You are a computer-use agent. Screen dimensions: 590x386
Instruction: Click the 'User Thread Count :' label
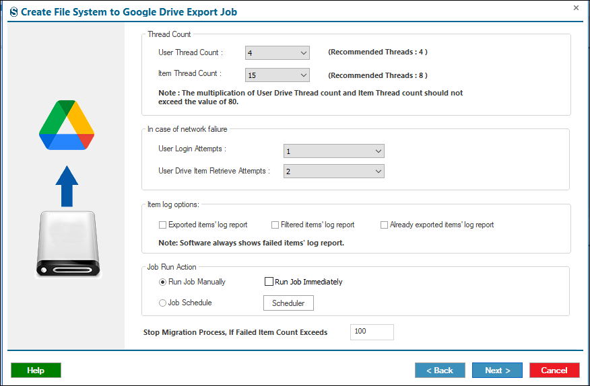[x=191, y=52]
